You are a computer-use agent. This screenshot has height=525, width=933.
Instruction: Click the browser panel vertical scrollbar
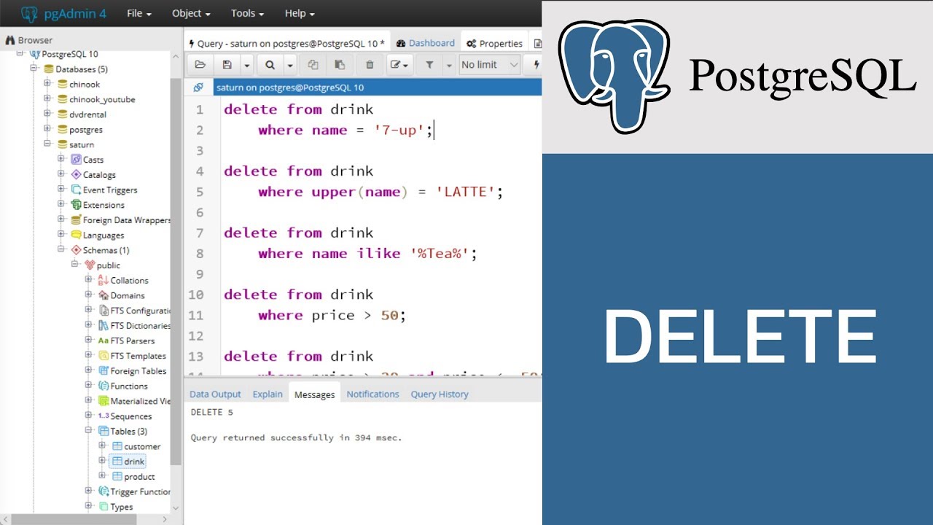coord(175,272)
